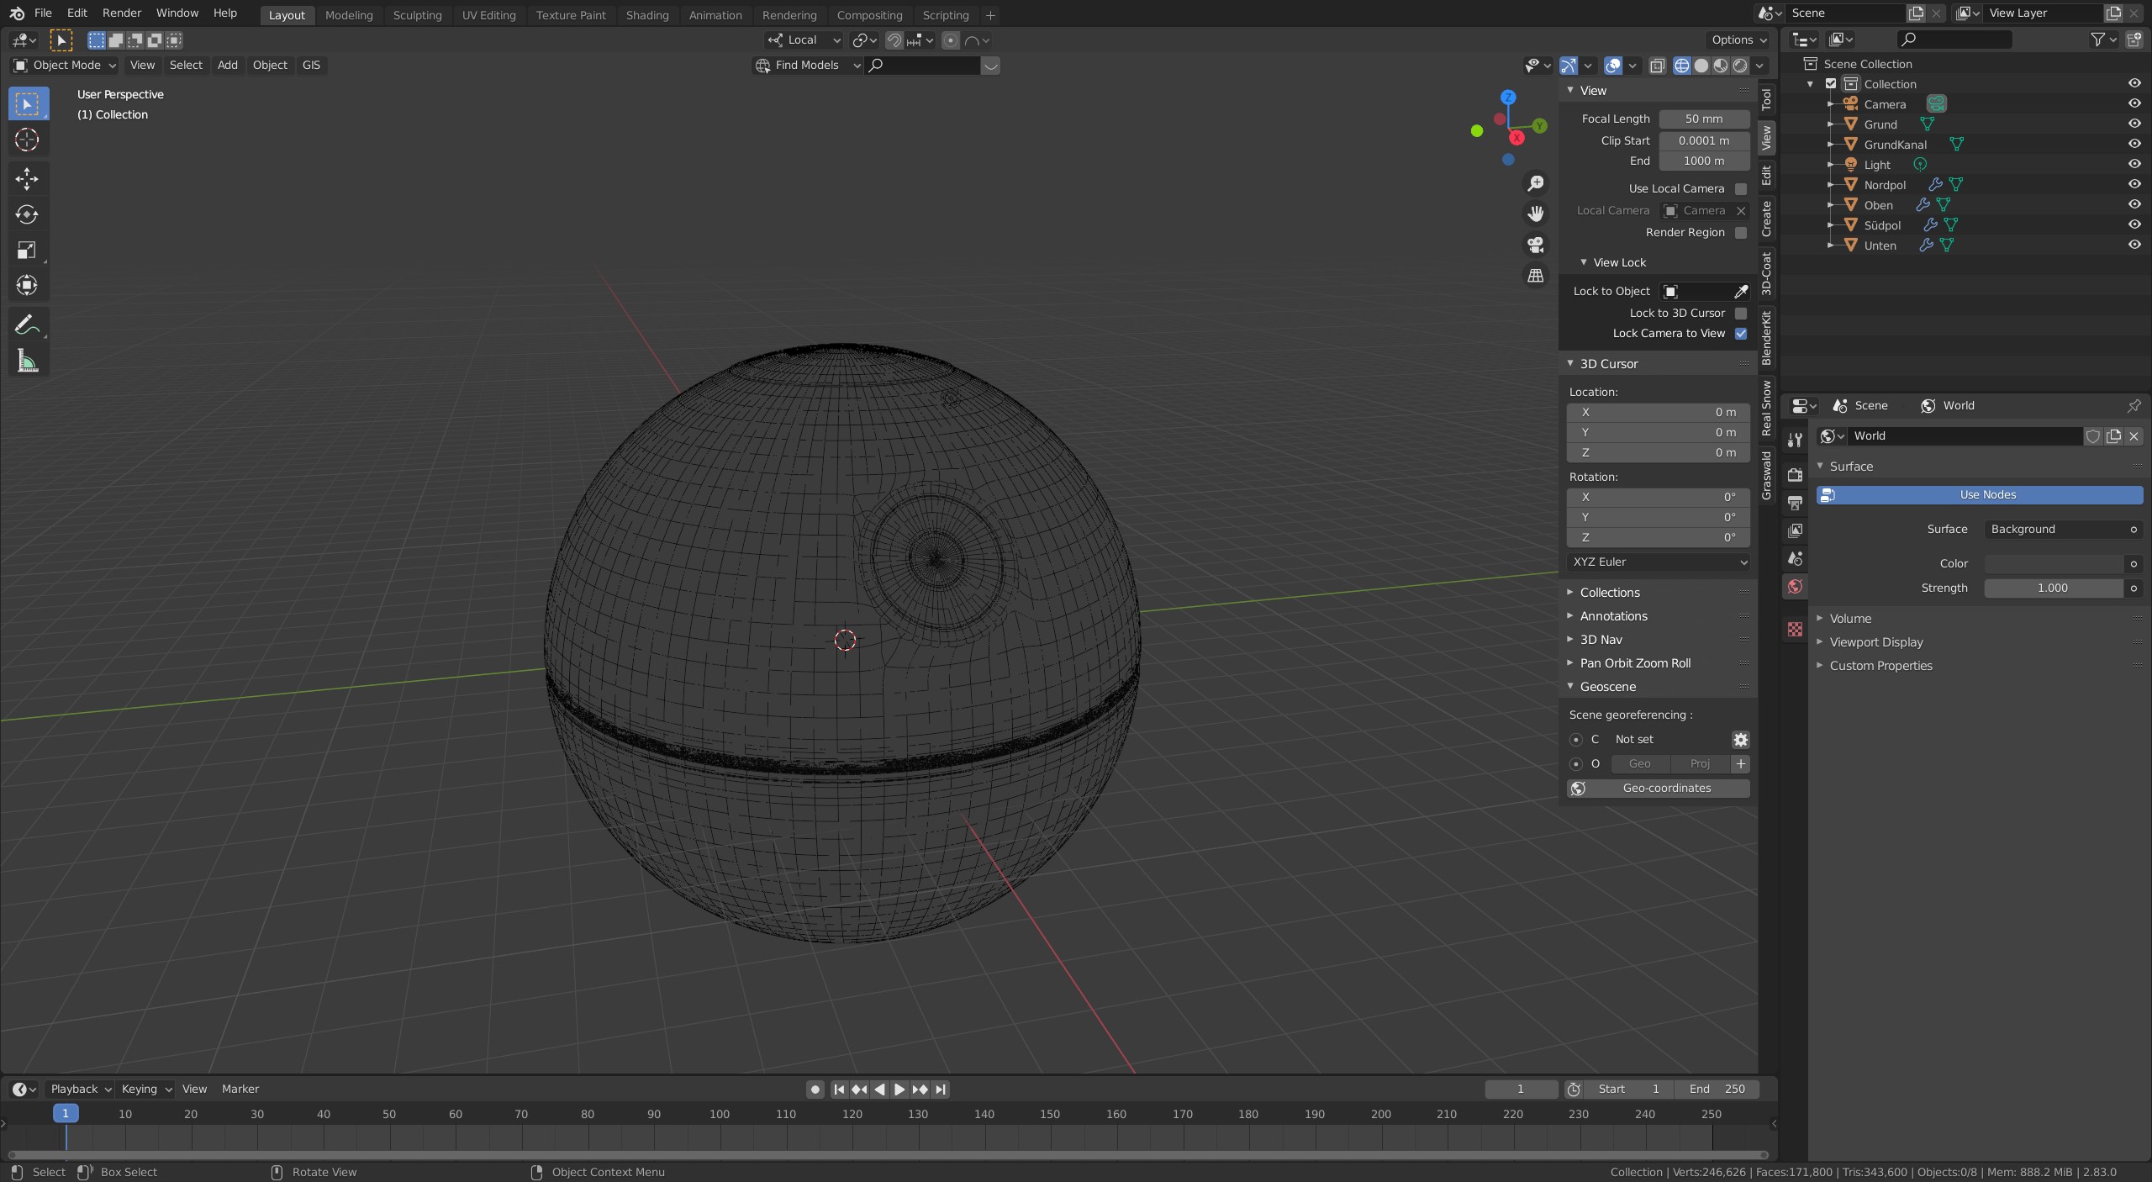2152x1182 pixels.
Task: Click the 3D Cursor tool
Action: pyautogui.click(x=27, y=140)
